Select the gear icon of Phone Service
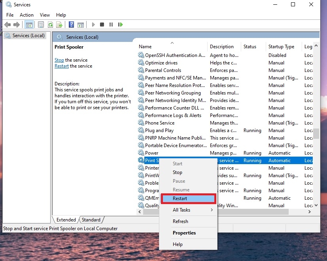327x261 pixels. pos(141,123)
